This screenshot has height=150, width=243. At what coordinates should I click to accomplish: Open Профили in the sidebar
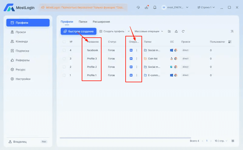click(x=28, y=23)
